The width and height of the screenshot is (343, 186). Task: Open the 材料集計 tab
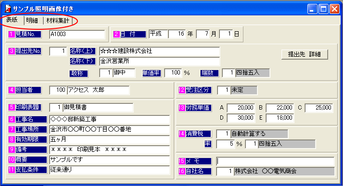(58, 21)
